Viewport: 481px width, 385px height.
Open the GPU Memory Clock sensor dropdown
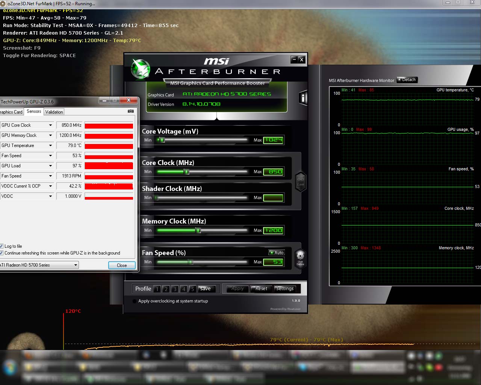pyautogui.click(x=50, y=135)
